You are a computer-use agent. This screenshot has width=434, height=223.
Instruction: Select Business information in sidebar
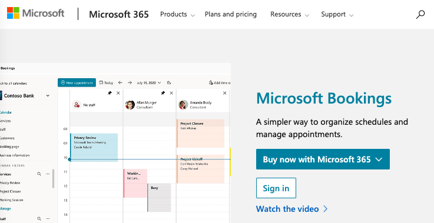[15, 155]
